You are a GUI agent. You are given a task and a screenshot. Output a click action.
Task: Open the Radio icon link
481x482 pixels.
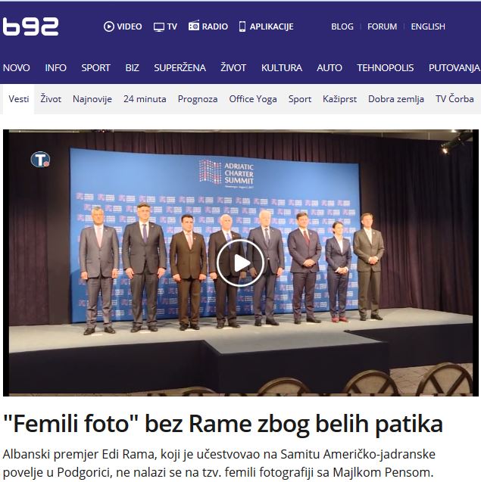[194, 26]
